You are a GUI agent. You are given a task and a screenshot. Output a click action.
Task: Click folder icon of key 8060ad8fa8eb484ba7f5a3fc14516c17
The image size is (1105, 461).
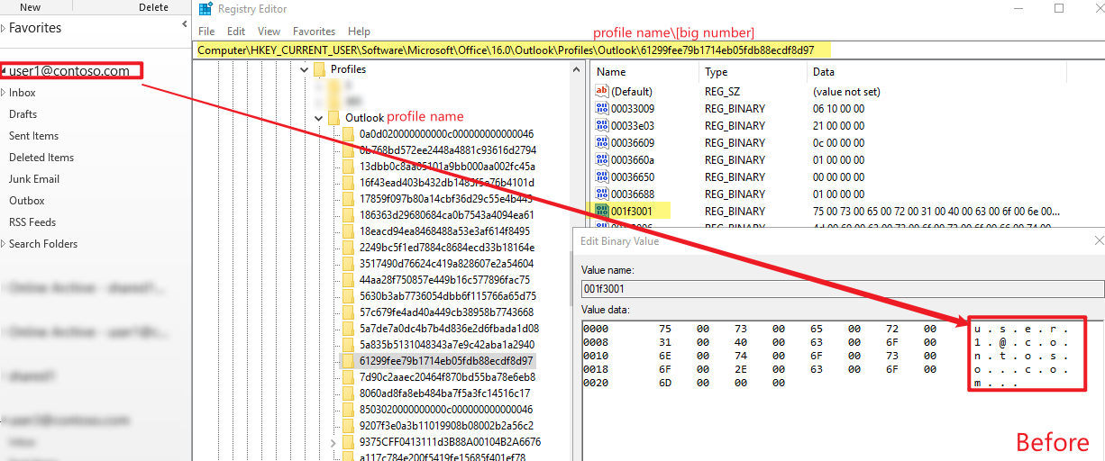coord(349,393)
